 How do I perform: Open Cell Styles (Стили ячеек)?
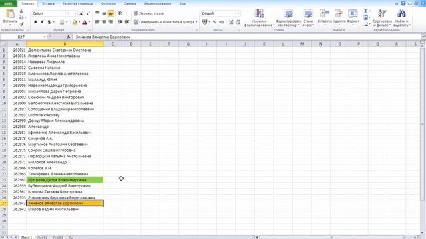[308, 18]
